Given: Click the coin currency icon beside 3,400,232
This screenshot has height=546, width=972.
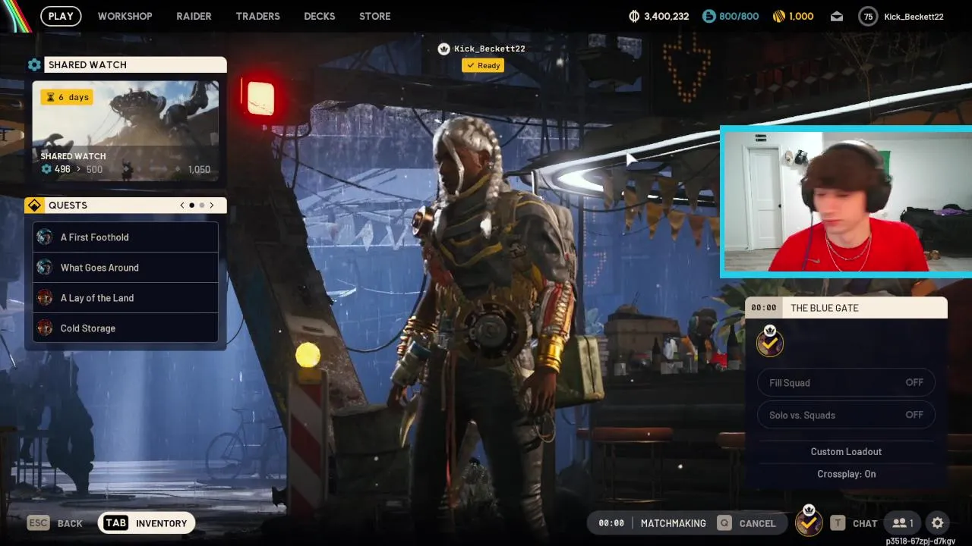Looking at the screenshot, I should [635, 16].
